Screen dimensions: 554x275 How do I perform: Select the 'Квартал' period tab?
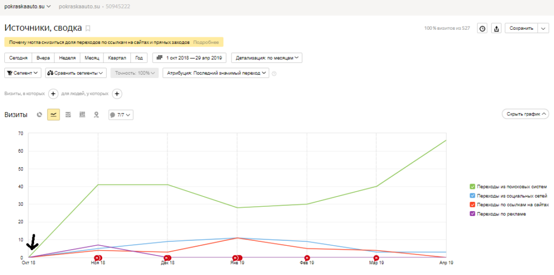point(117,57)
